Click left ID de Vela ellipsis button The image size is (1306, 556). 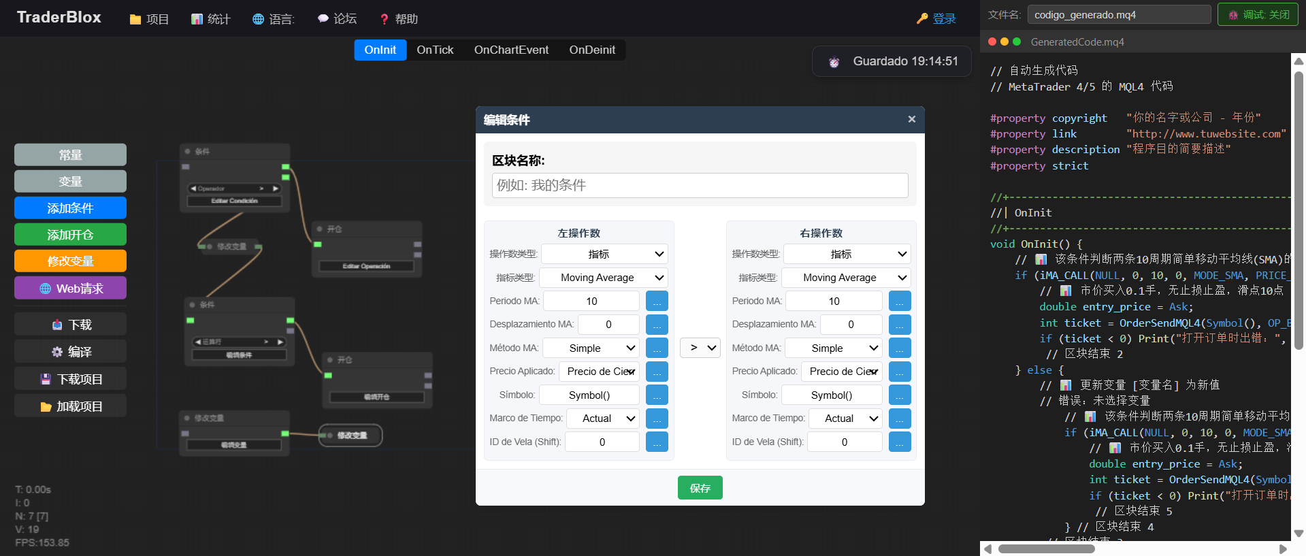(x=657, y=442)
